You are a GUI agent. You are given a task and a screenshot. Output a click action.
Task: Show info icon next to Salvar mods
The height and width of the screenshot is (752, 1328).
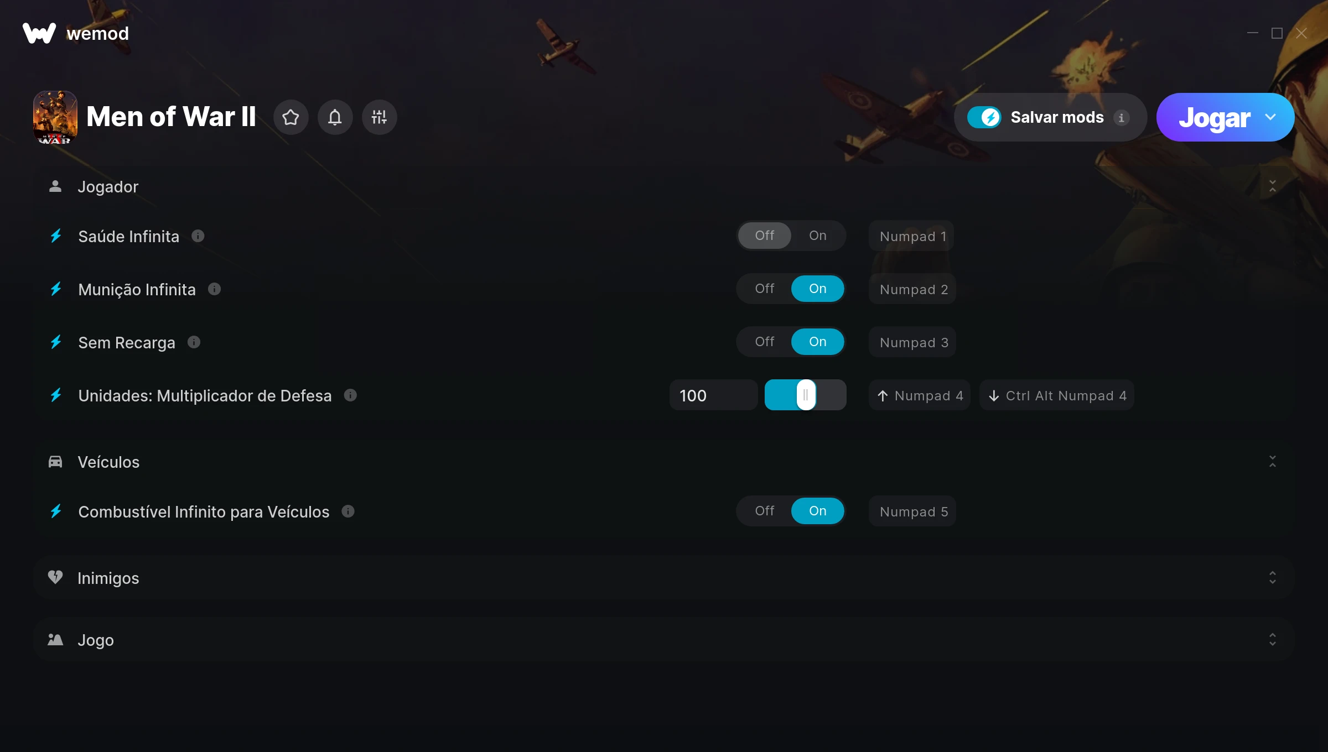click(x=1121, y=118)
